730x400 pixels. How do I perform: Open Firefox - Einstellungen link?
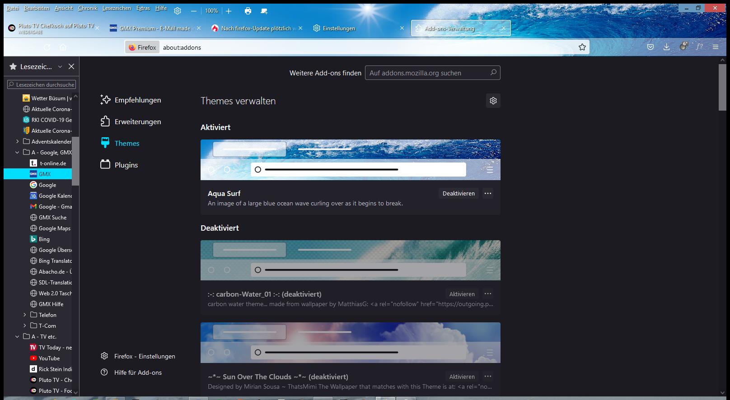138,356
